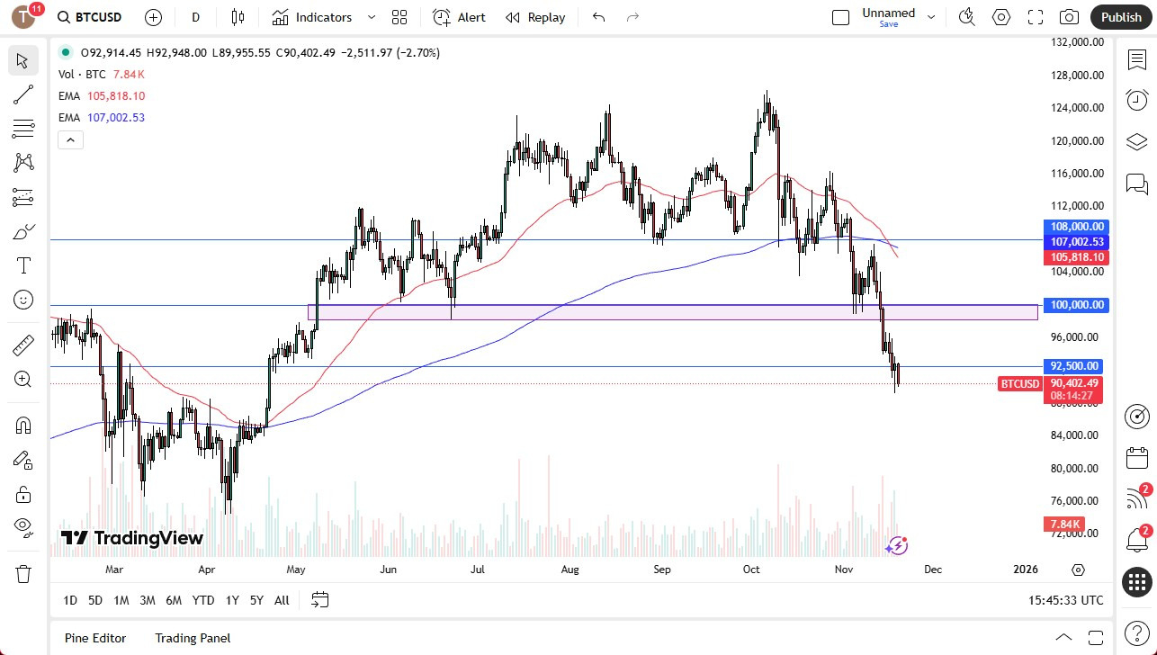This screenshot has height=655, width=1157.
Task: Select the Measure ruler tool
Action: click(23, 345)
